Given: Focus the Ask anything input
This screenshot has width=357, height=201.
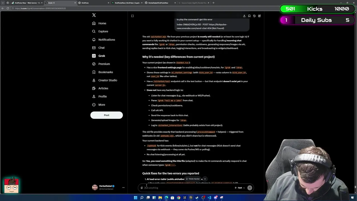Looking at the screenshot, I should point(188,188).
